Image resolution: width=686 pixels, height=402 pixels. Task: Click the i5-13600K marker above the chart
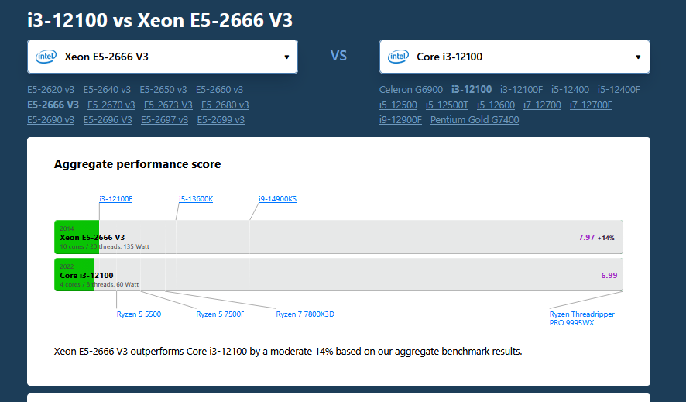pos(196,199)
